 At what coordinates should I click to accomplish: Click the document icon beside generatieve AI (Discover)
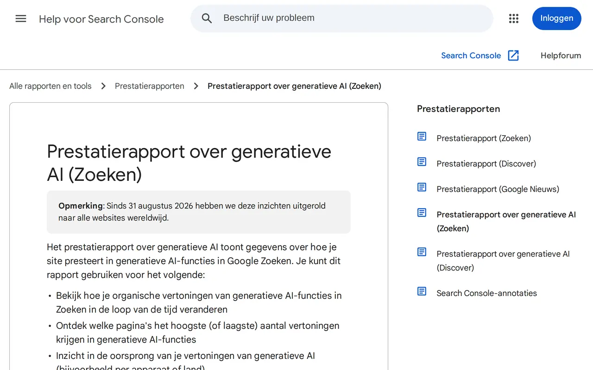click(x=422, y=252)
